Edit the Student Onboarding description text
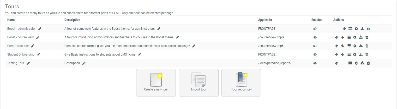 139,54
